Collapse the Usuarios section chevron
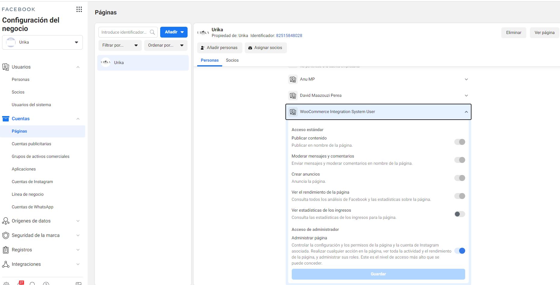 pyautogui.click(x=78, y=67)
